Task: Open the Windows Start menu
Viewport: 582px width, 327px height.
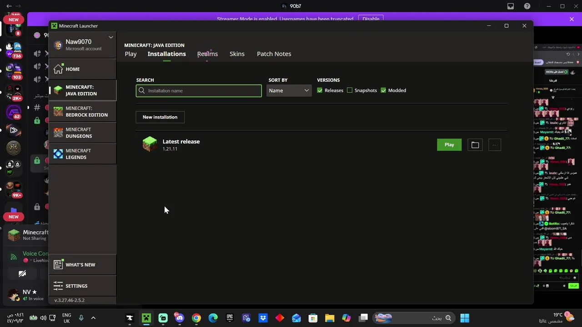Action: pyautogui.click(x=464, y=318)
